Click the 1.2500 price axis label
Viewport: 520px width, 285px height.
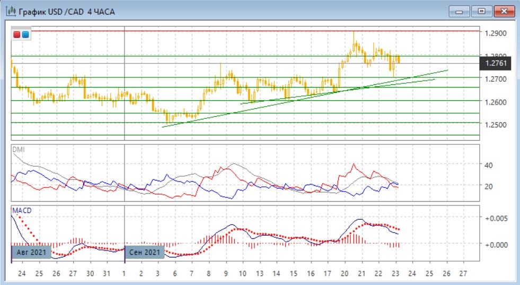click(x=495, y=125)
